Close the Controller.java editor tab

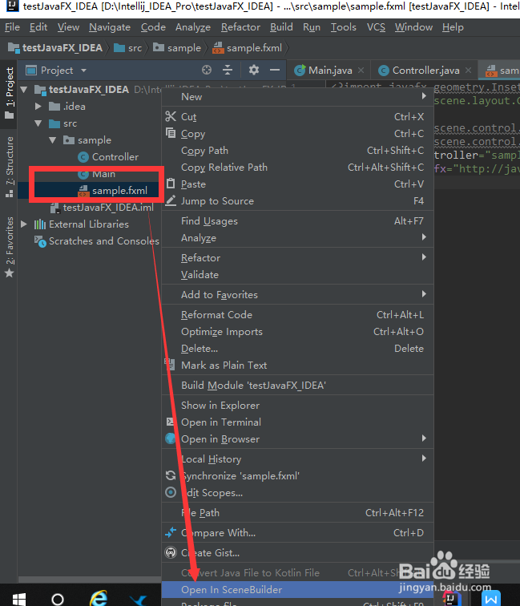click(x=468, y=70)
